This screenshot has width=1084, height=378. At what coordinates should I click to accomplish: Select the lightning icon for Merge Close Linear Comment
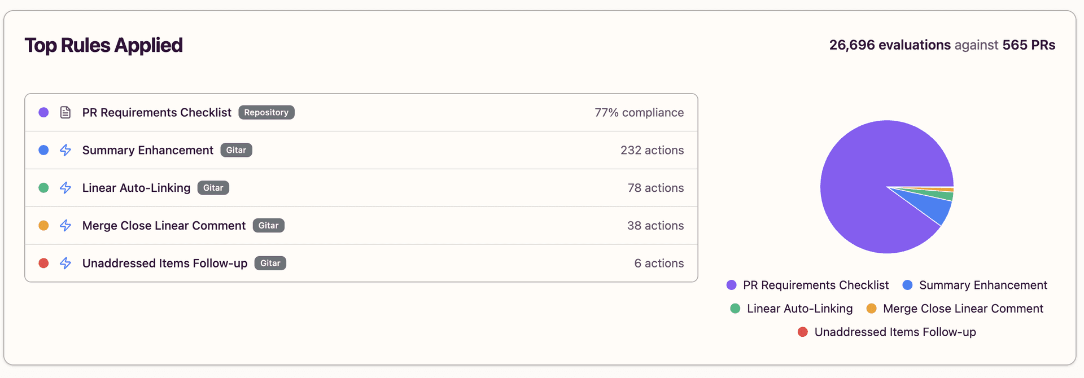tap(65, 226)
